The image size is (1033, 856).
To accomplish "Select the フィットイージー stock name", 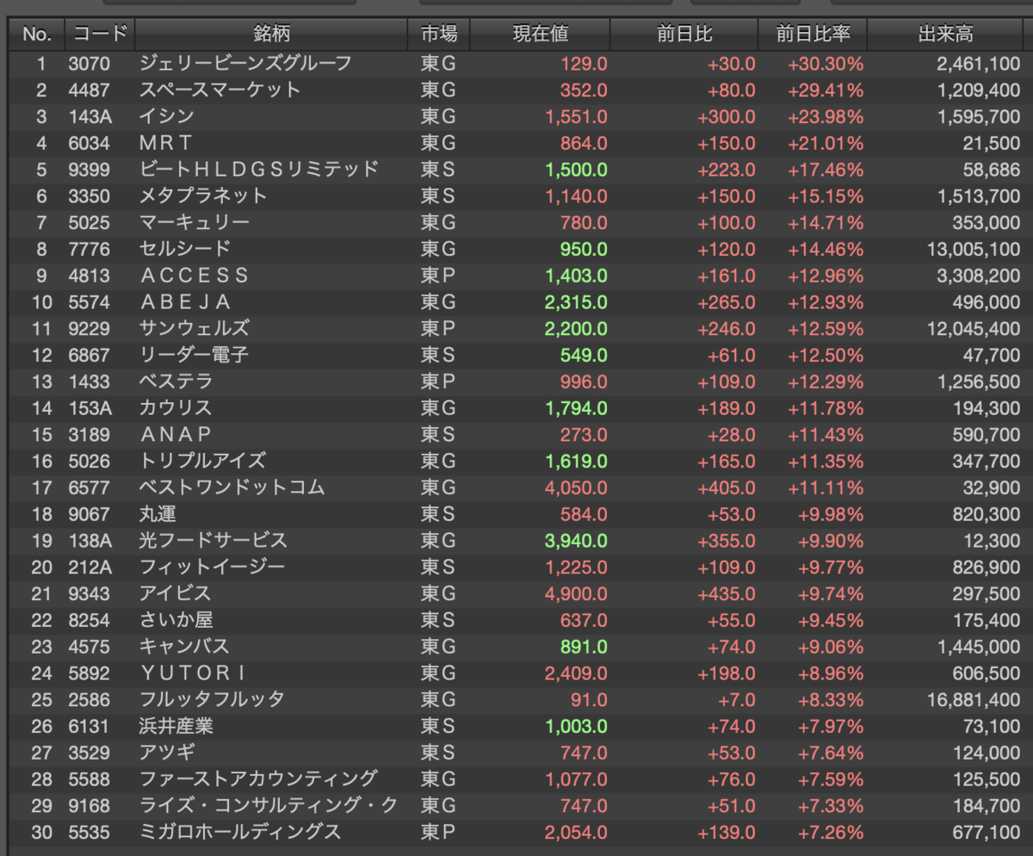I will coord(212,567).
